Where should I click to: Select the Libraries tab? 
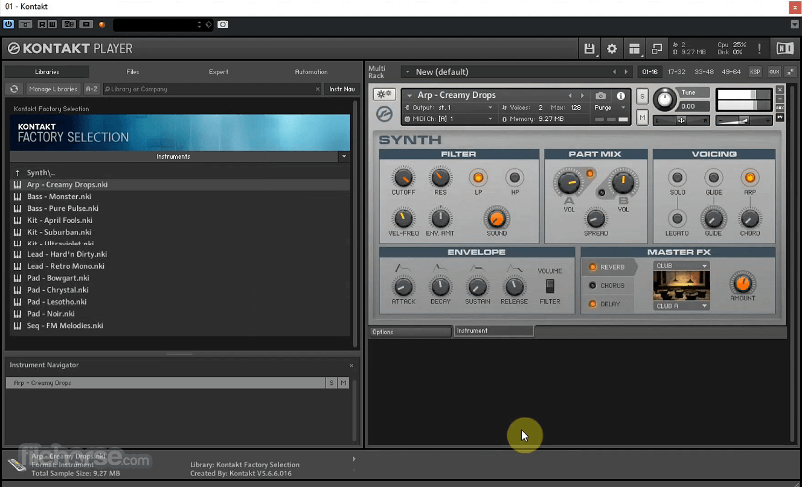[x=47, y=72]
